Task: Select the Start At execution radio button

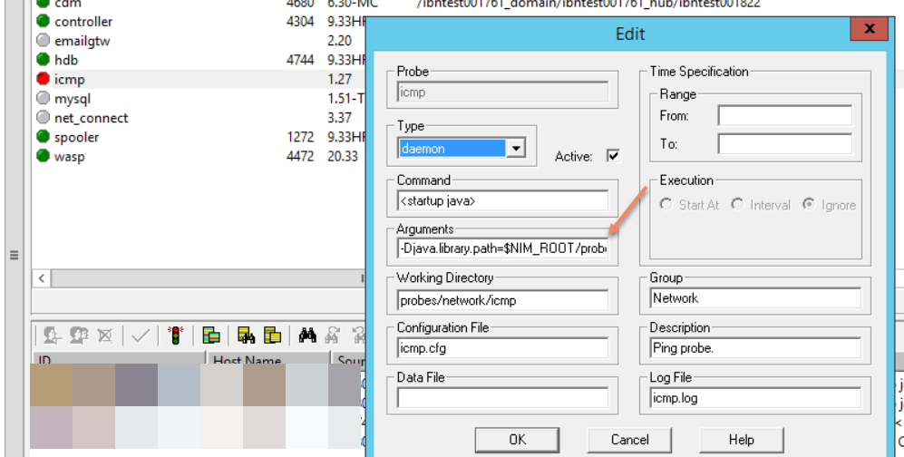Action: (x=666, y=205)
